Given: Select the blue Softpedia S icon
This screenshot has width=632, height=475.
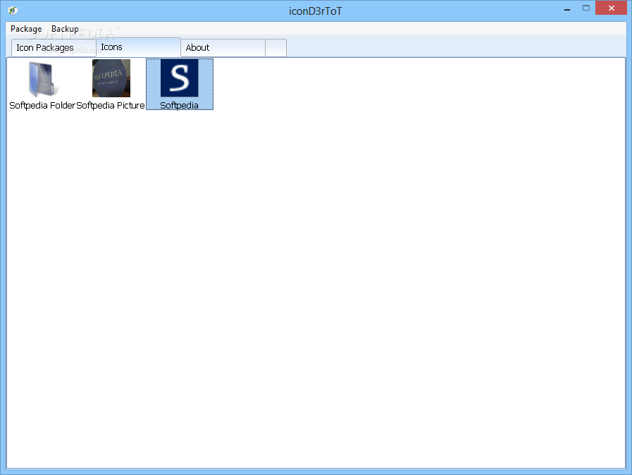Looking at the screenshot, I should pos(180,78).
